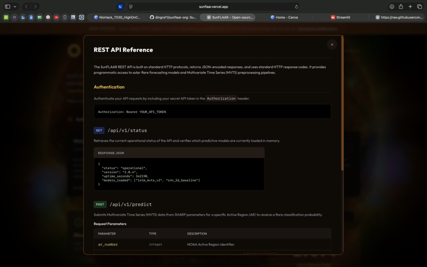This screenshot has width=427, height=267.
Task: Click the inline Authorization code label
Action: pos(221,99)
